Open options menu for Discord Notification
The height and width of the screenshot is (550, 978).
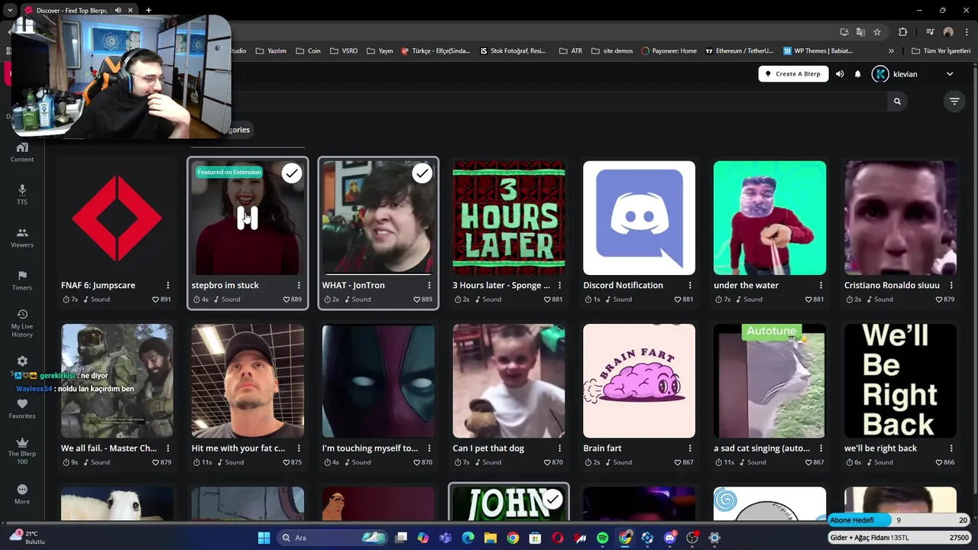(x=690, y=285)
